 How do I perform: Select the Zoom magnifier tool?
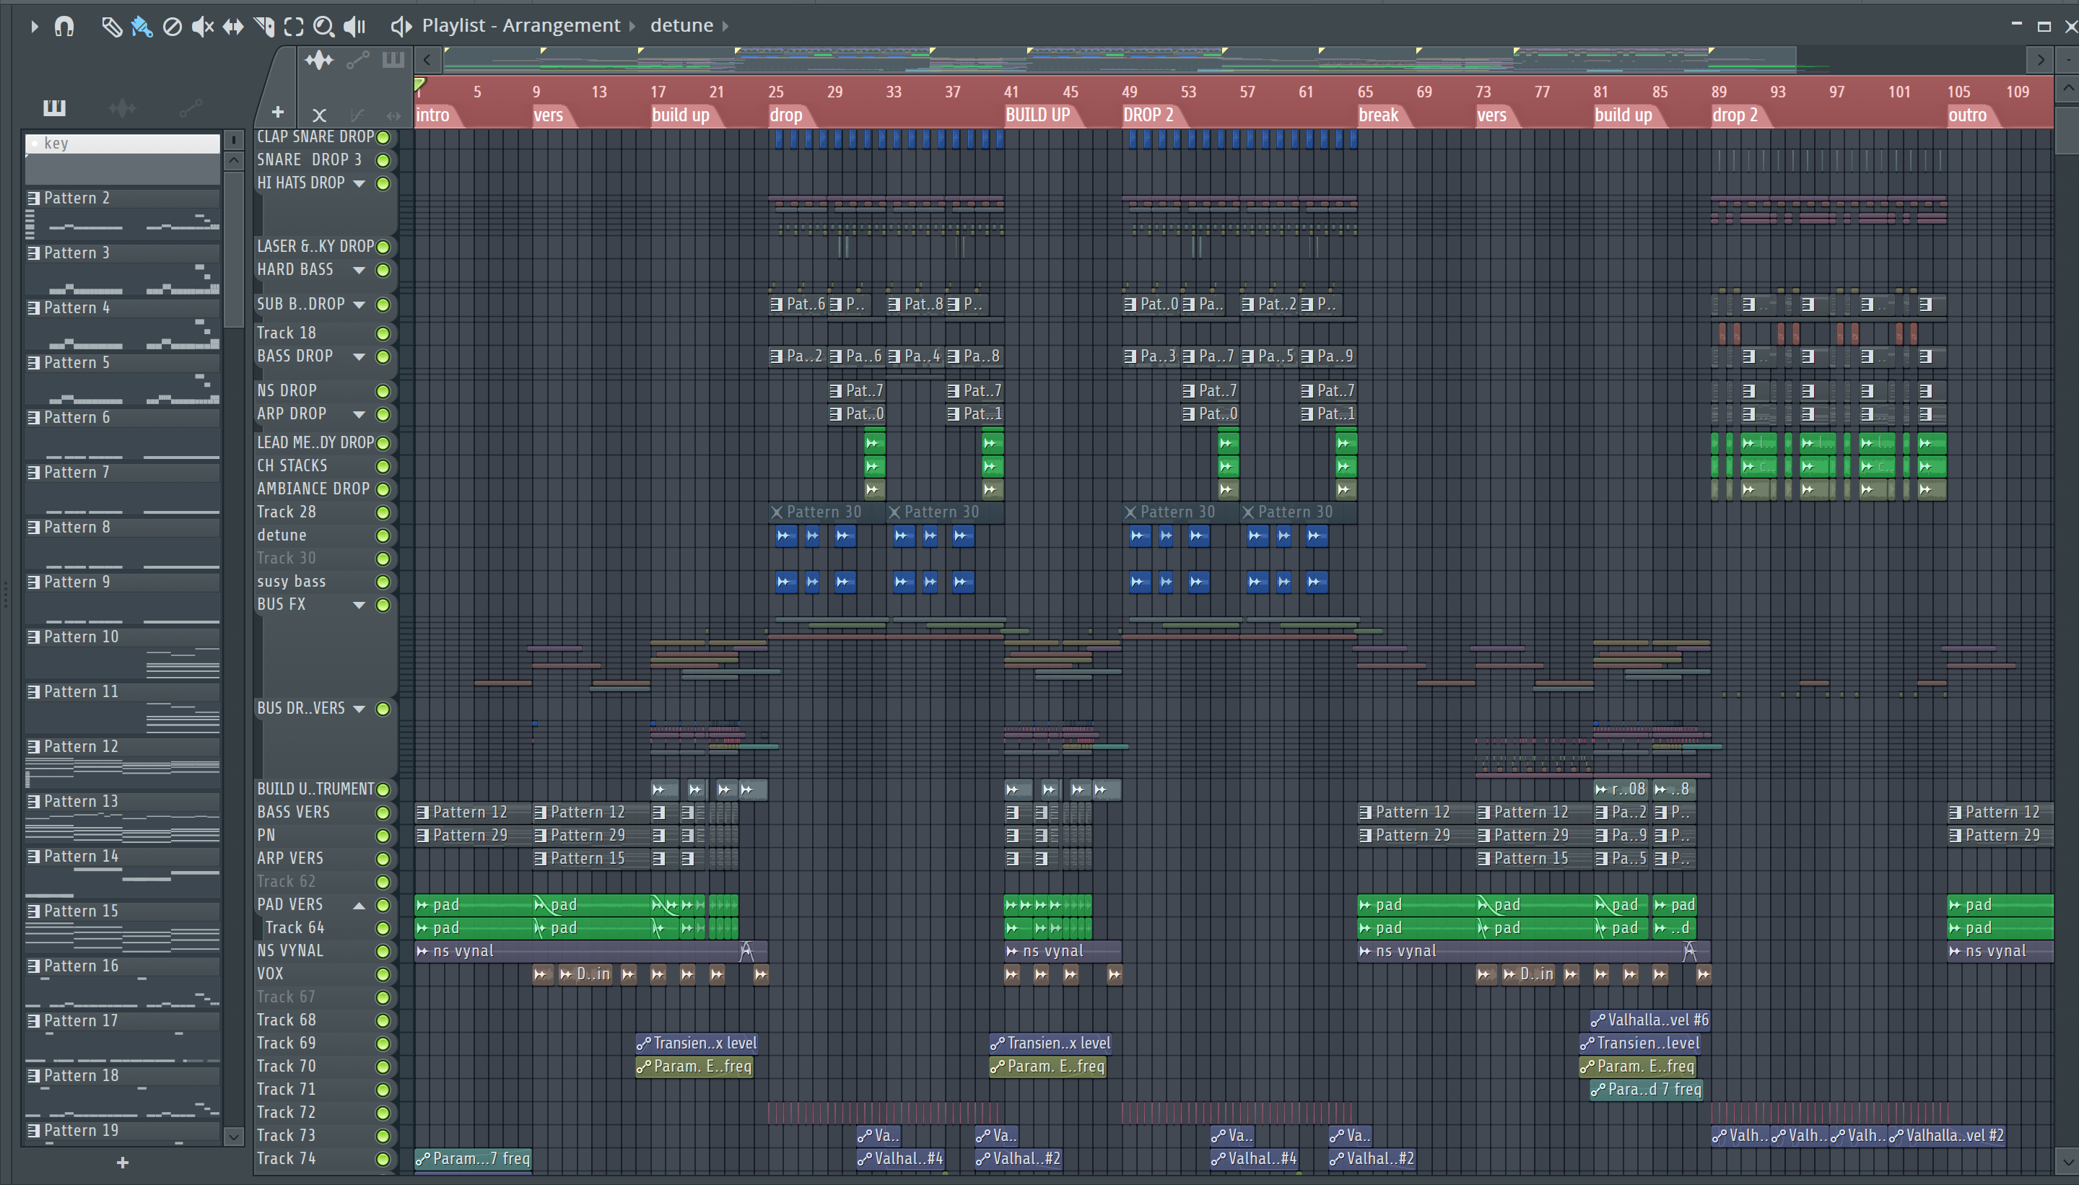323,27
